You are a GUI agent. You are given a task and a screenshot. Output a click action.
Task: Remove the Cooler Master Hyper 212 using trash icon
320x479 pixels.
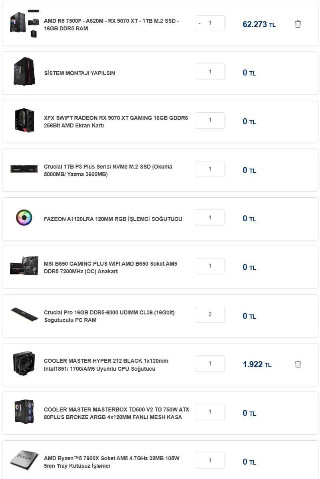coord(298,364)
